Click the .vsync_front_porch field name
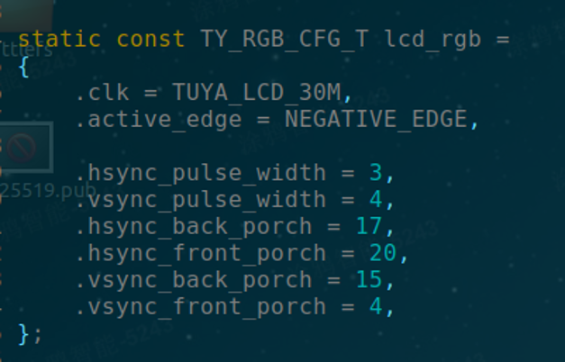The width and height of the screenshot is (565, 362). (201, 306)
